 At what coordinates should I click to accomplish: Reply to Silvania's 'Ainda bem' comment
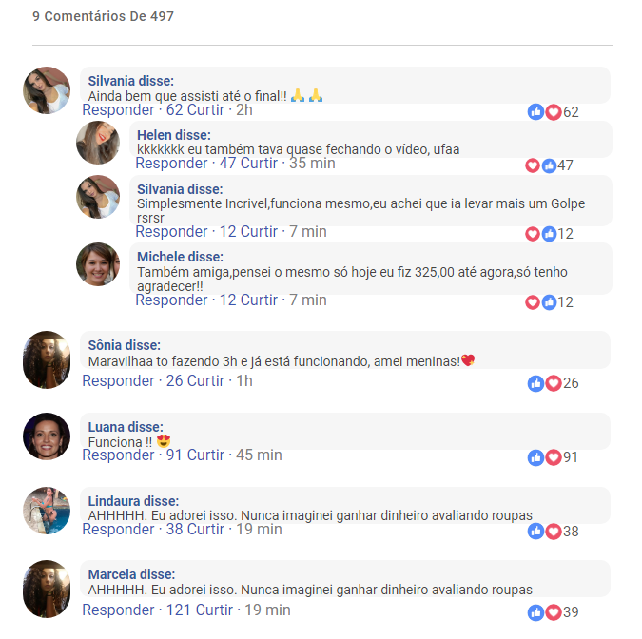tap(118, 110)
